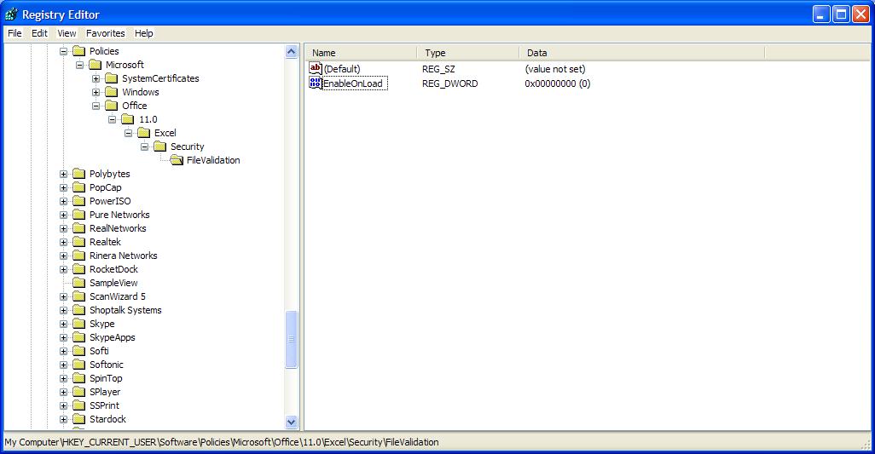875x454 pixels.
Task: Select the SPlayer folder icon
Action: [79, 392]
